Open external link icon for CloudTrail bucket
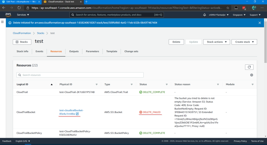 [77, 114]
